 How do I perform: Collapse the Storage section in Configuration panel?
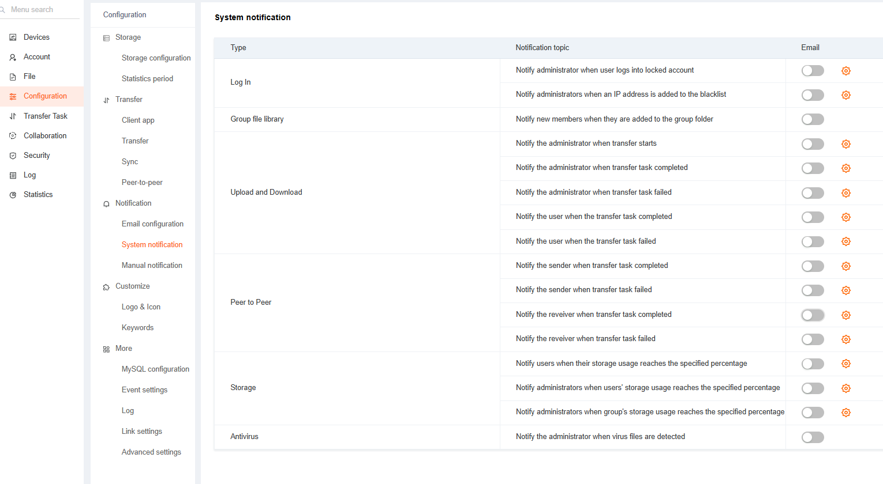[x=128, y=37]
